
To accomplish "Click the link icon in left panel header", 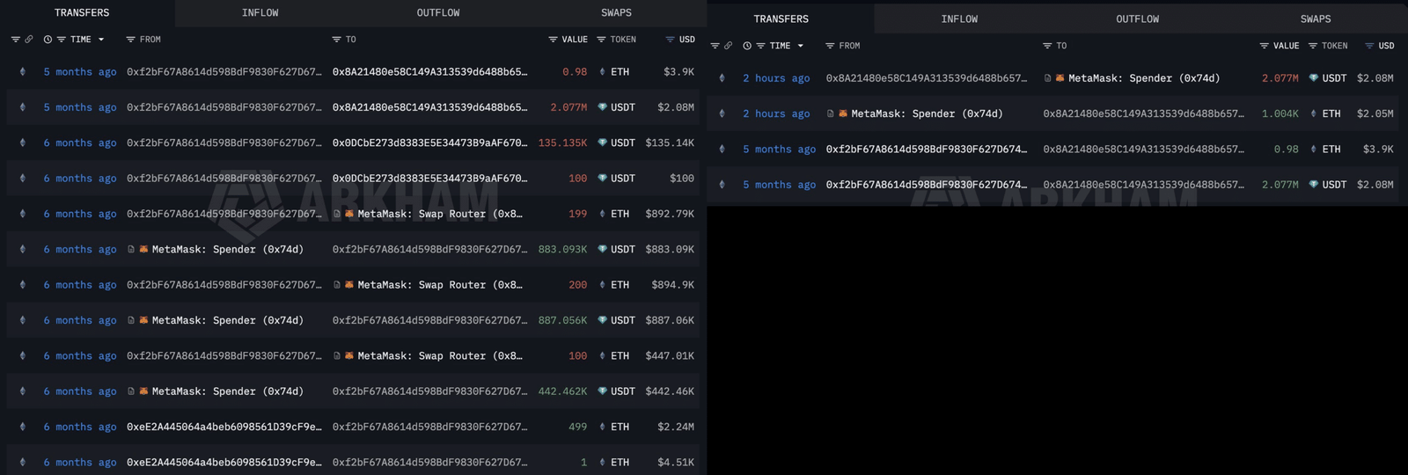I will [x=29, y=40].
